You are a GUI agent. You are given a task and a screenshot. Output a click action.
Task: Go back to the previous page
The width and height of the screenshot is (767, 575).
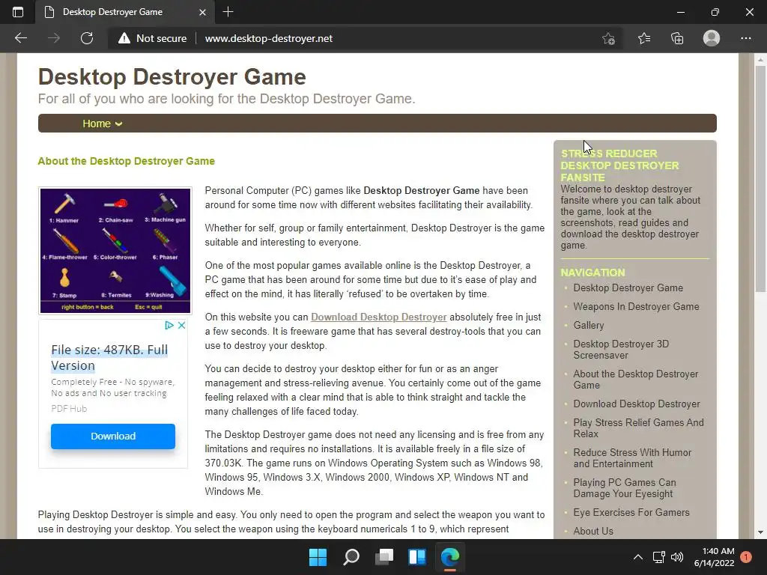21,38
